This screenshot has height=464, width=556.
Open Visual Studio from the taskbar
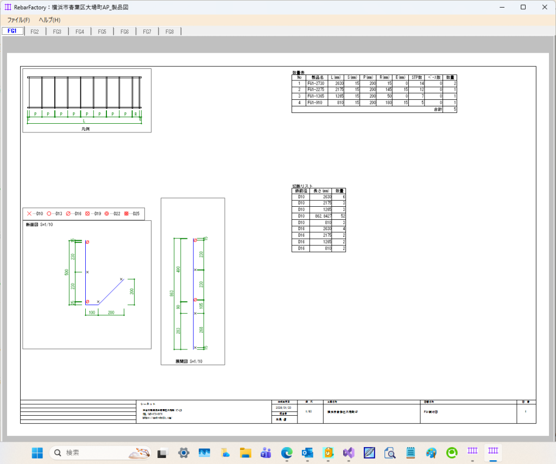tap(349, 452)
